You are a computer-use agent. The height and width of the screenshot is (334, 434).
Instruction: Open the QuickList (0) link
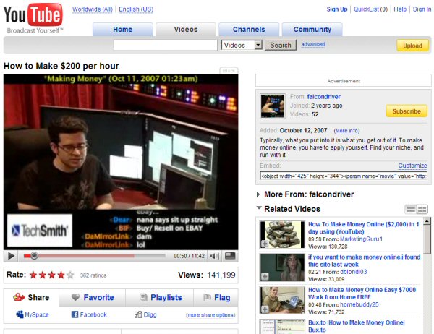[x=370, y=9]
